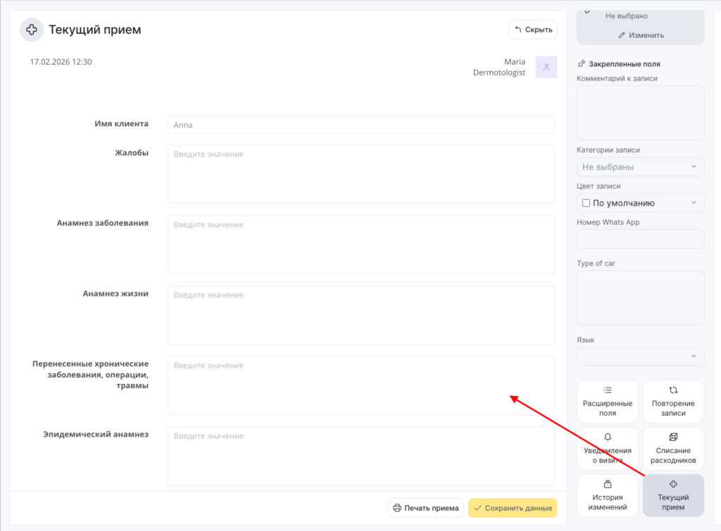Focus the Жалобы text area

pyautogui.click(x=361, y=174)
